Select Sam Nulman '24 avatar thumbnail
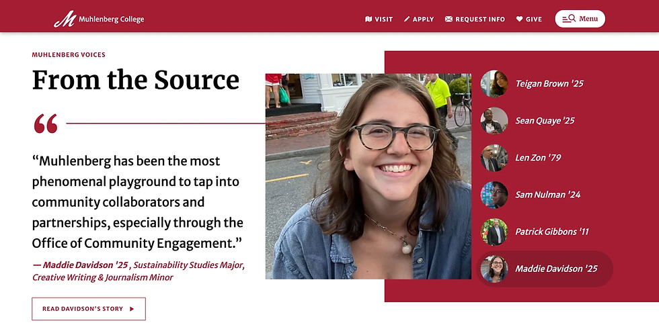Screen dimensions: 659x325 (x=494, y=195)
